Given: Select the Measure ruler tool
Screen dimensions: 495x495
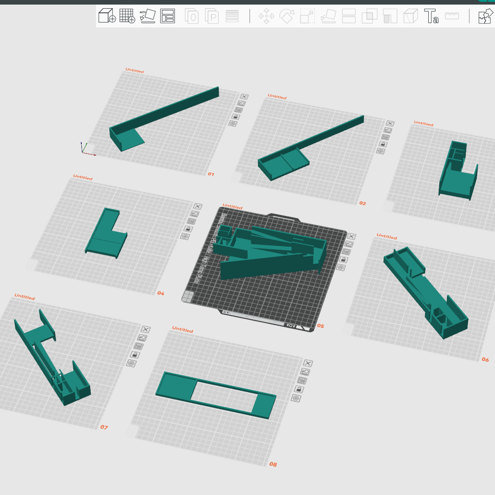Looking at the screenshot, I should click(x=452, y=16).
